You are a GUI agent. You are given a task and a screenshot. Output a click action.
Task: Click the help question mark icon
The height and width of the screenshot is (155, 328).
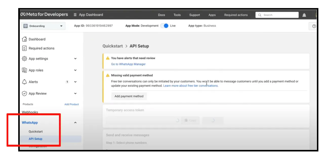(x=314, y=26)
